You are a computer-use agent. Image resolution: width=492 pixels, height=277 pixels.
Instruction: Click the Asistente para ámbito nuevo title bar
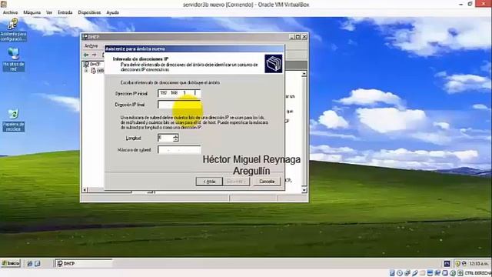tap(194, 48)
